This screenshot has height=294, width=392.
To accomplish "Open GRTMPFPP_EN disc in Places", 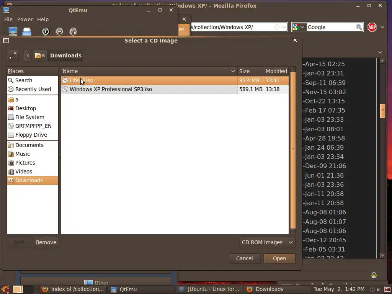I will tap(32, 126).
